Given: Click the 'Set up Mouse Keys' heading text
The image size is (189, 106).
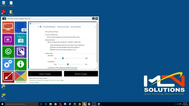Looking at the screenshot, I should tap(51, 32).
